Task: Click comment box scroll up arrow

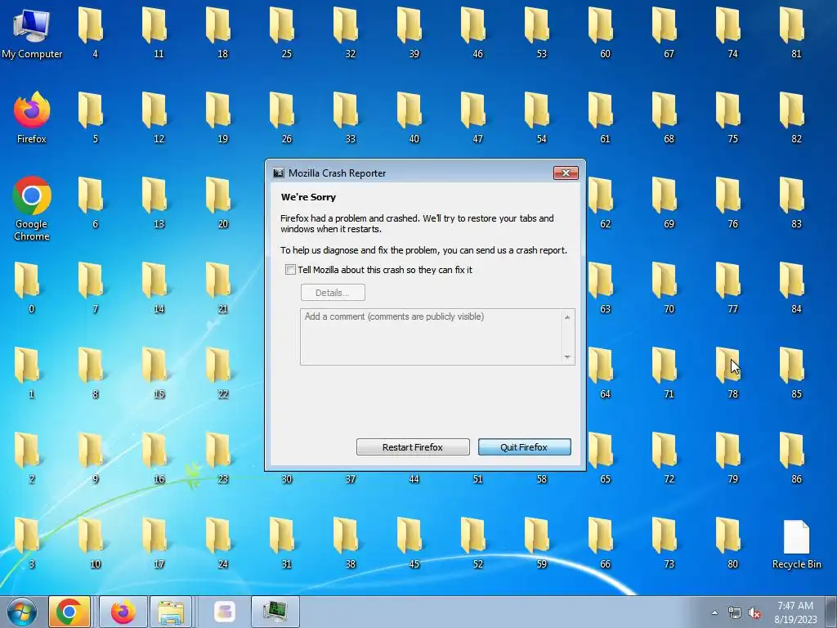Action: 567,317
